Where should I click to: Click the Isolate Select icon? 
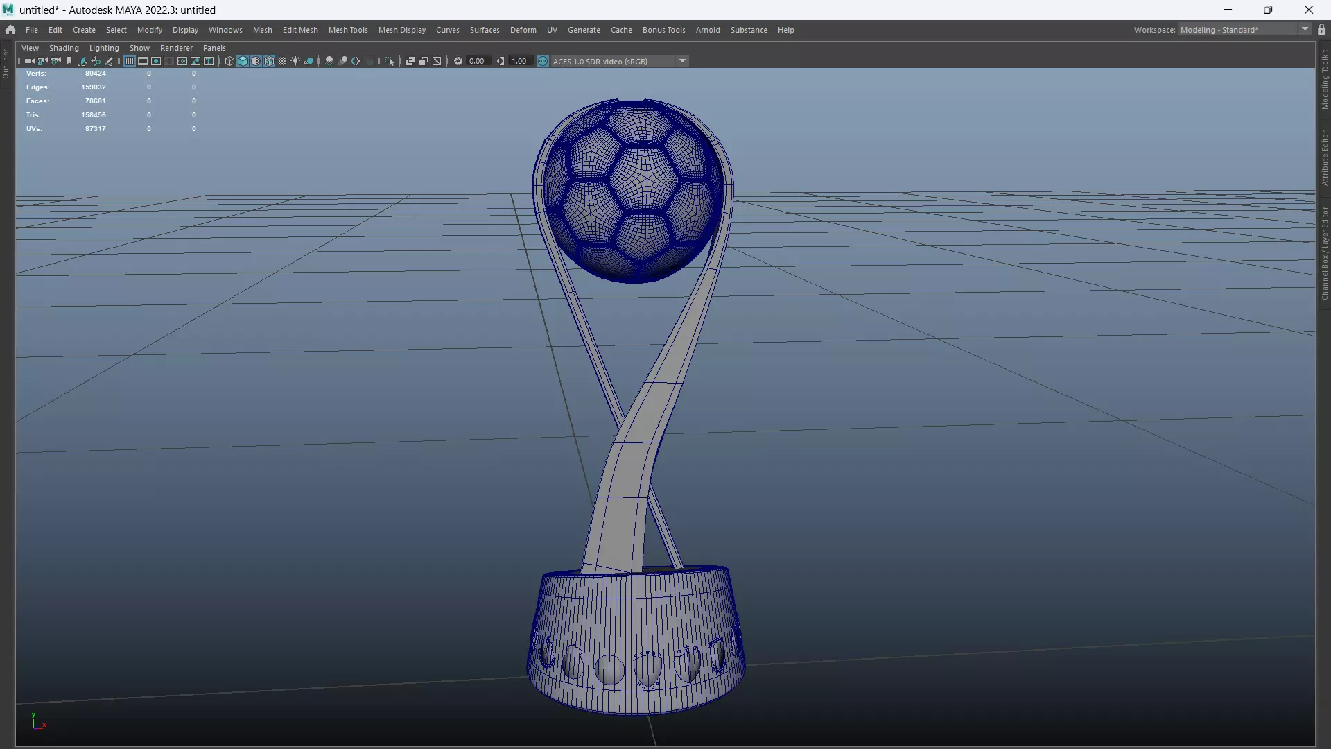point(390,61)
